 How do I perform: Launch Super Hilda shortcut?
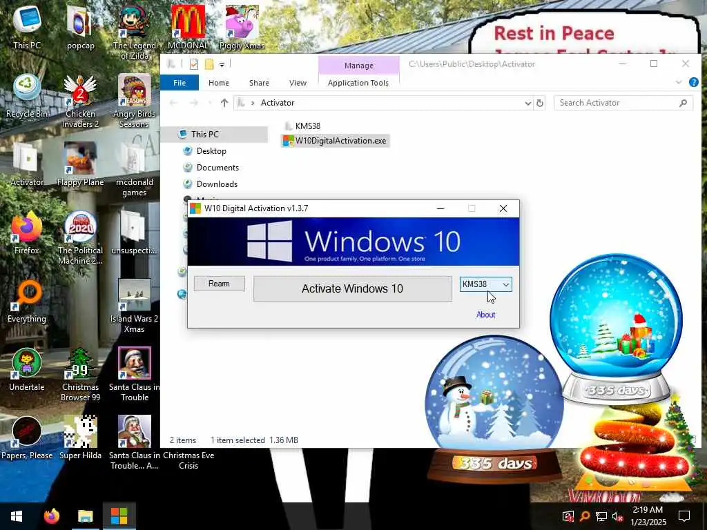pos(80,438)
